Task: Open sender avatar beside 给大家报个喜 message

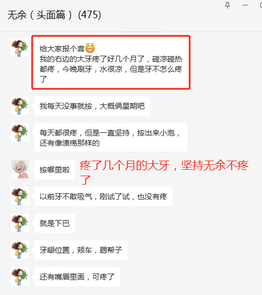Action: 20,48
